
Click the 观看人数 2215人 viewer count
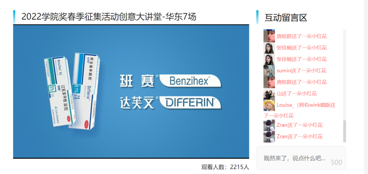225,167
